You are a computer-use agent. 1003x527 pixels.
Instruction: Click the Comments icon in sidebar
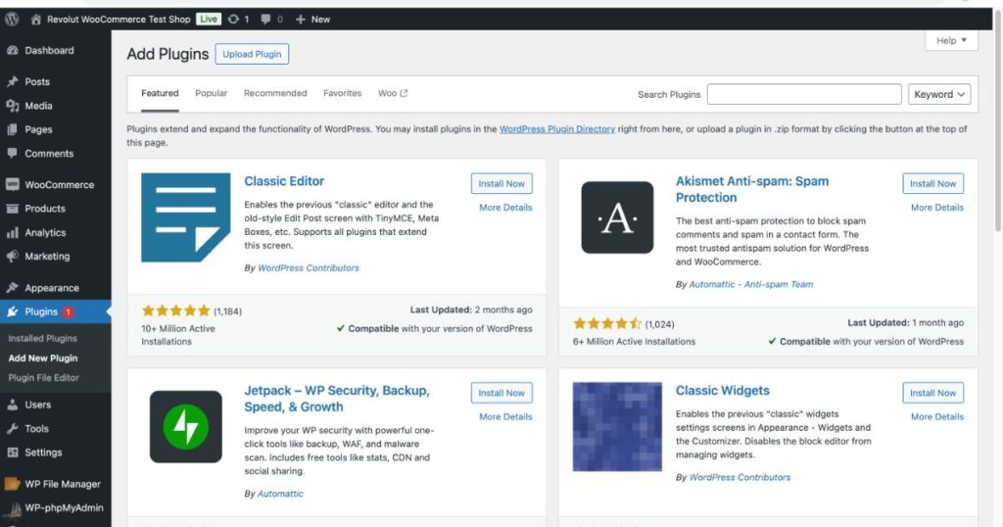click(x=12, y=153)
